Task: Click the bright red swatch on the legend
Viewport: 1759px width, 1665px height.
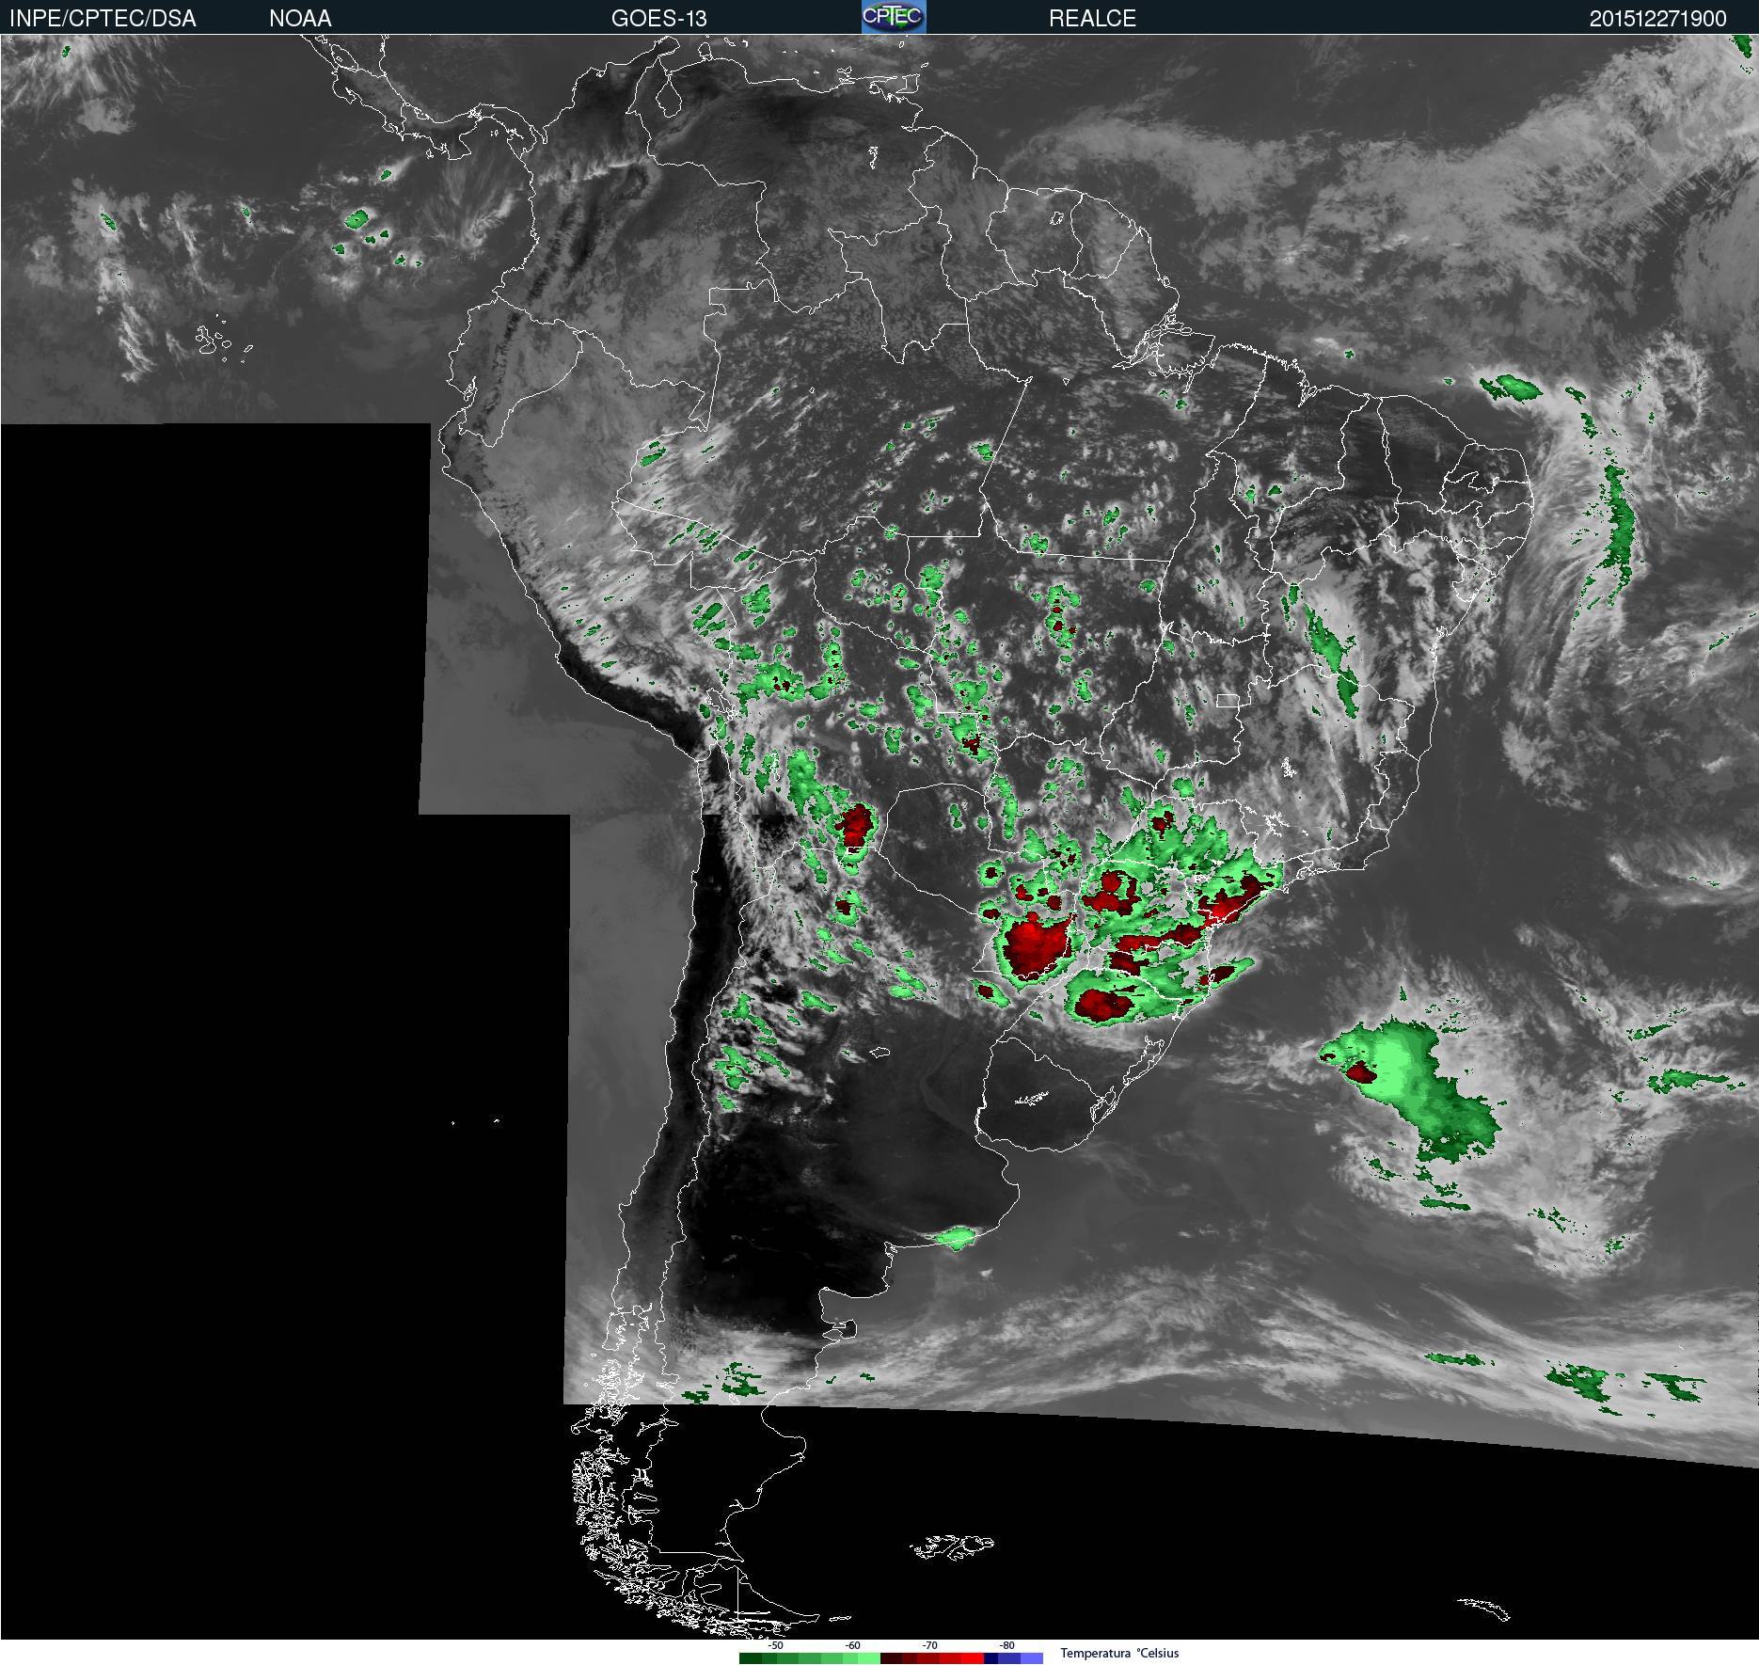Action: click(973, 1658)
